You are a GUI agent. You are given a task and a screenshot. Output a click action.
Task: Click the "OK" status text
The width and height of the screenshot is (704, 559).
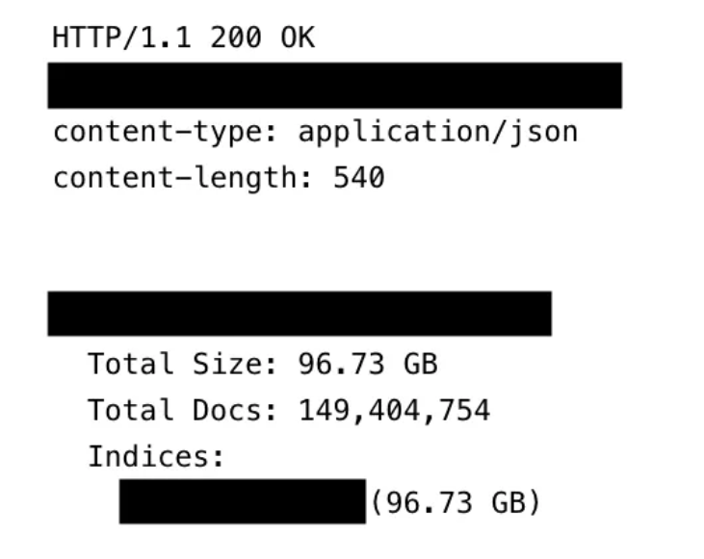[294, 39]
